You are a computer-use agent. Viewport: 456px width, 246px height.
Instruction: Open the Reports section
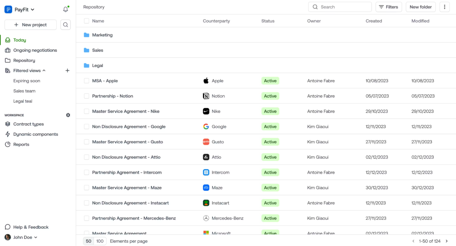click(21, 144)
